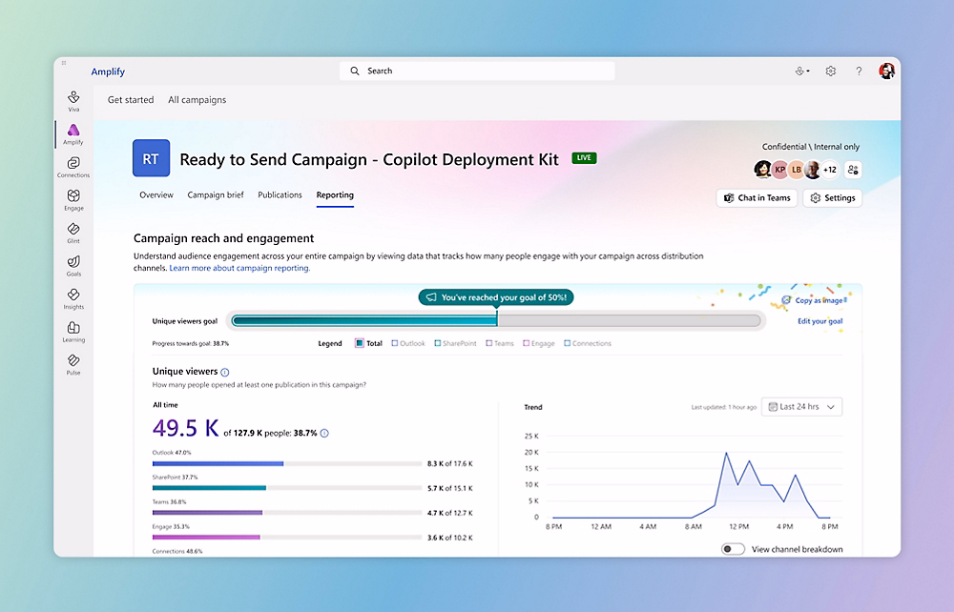The height and width of the screenshot is (612, 954).
Task: Open the user profile picture
Action: point(886,71)
